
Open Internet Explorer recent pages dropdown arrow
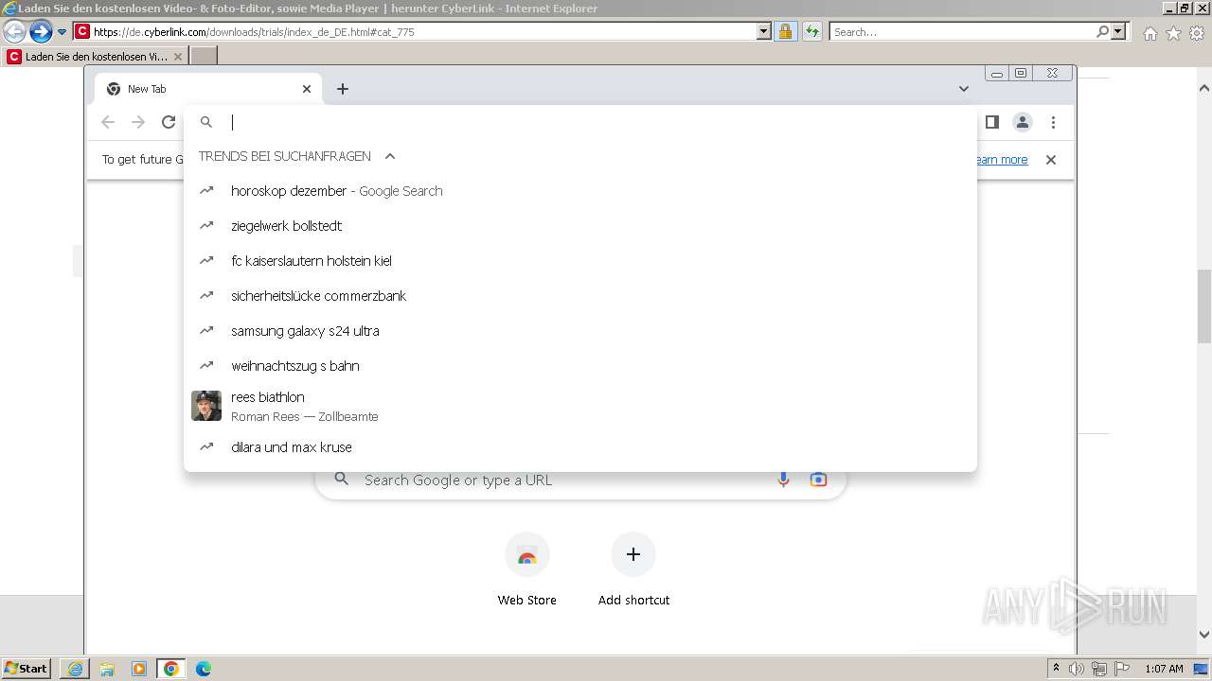pos(62,32)
